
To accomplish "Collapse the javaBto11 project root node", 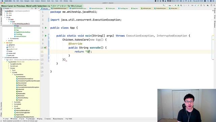I will click(x=3, y=11).
